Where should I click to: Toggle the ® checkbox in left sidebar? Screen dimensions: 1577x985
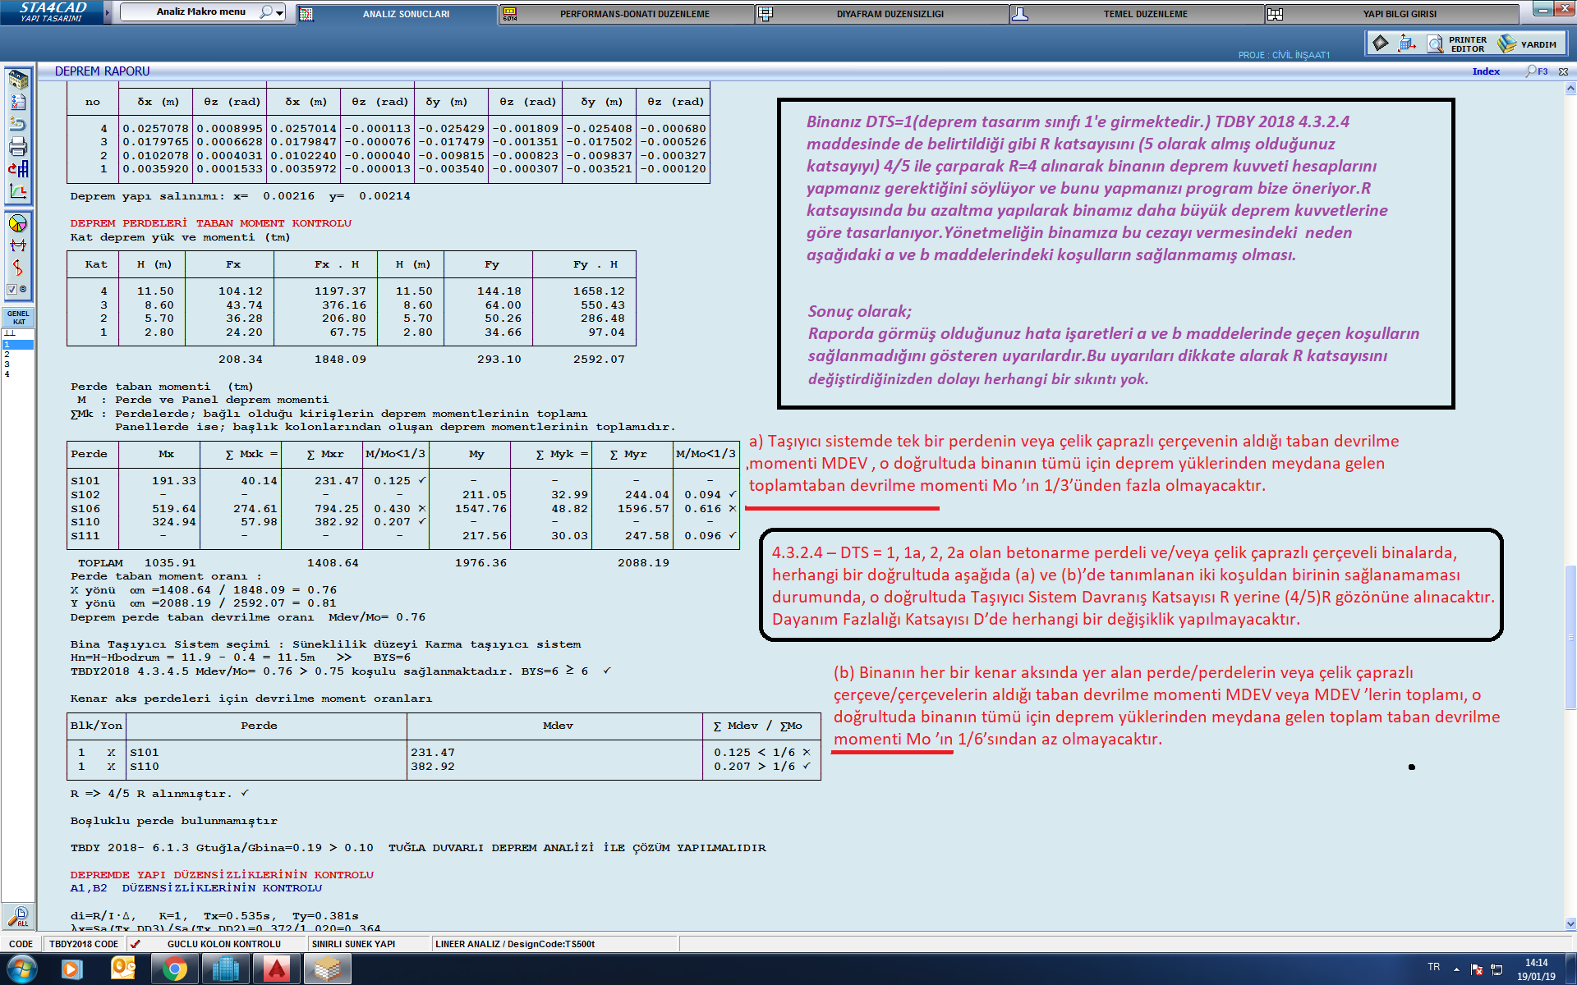(12, 289)
